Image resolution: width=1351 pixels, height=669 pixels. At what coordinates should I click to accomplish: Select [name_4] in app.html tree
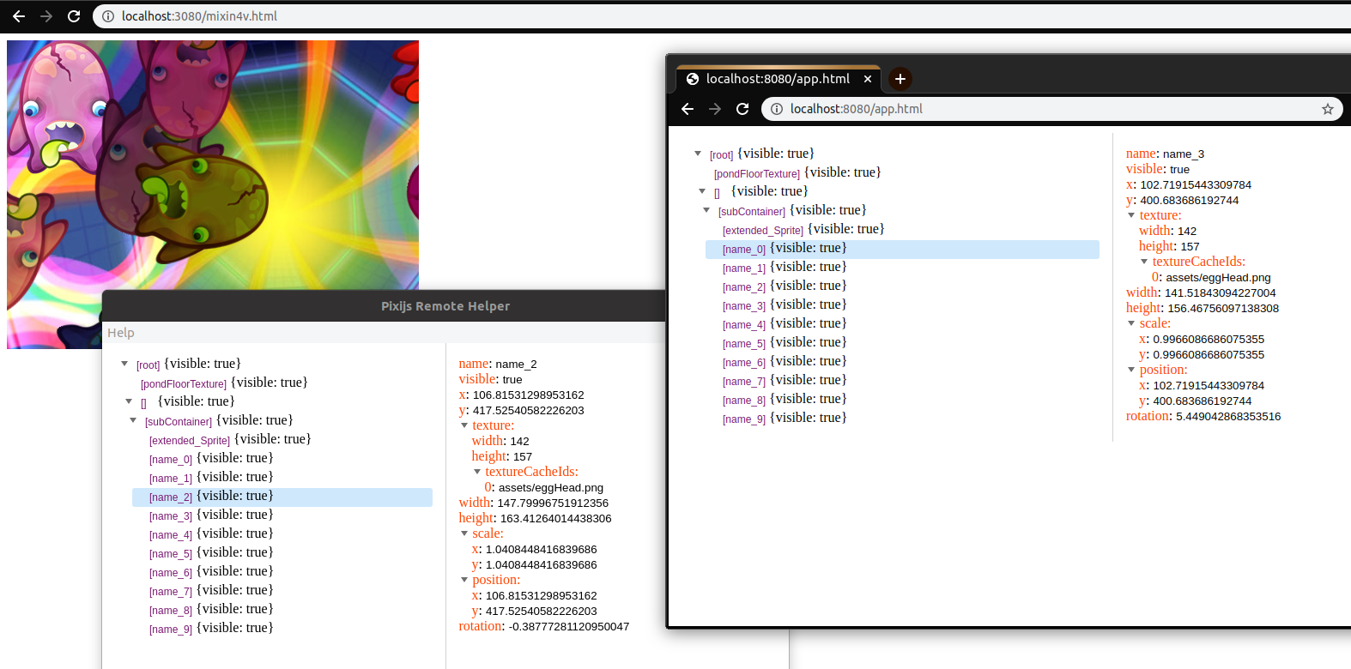click(x=744, y=324)
